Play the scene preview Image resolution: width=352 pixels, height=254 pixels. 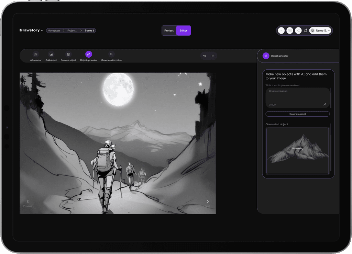tap(281, 30)
